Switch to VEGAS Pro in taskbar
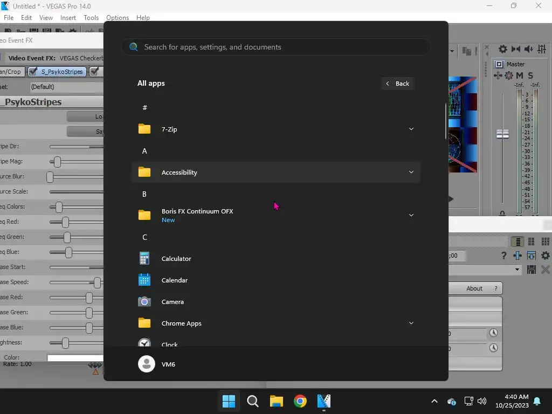Screen dimensions: 552x414 324,401
